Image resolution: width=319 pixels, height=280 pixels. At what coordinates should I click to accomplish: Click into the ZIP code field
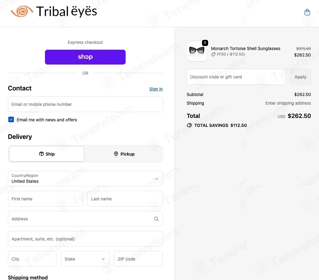pos(138,259)
